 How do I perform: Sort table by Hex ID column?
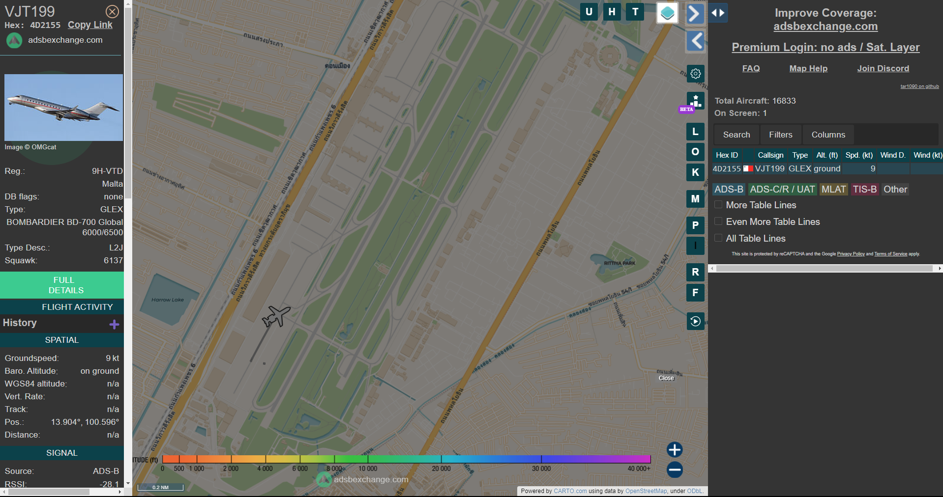pos(727,155)
